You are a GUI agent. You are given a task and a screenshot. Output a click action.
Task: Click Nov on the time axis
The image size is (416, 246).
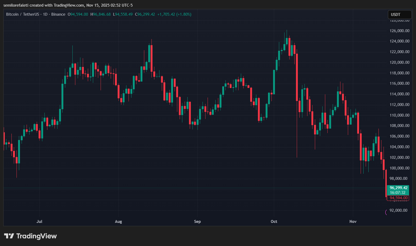pyautogui.click(x=353, y=221)
